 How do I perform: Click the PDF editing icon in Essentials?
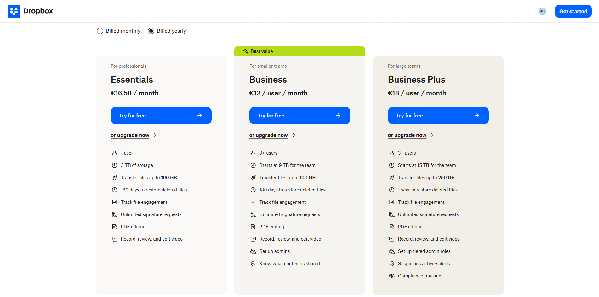tap(115, 226)
